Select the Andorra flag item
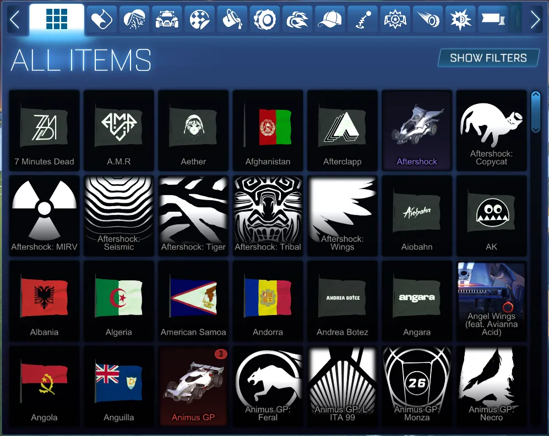The height and width of the screenshot is (436, 549). 268,301
